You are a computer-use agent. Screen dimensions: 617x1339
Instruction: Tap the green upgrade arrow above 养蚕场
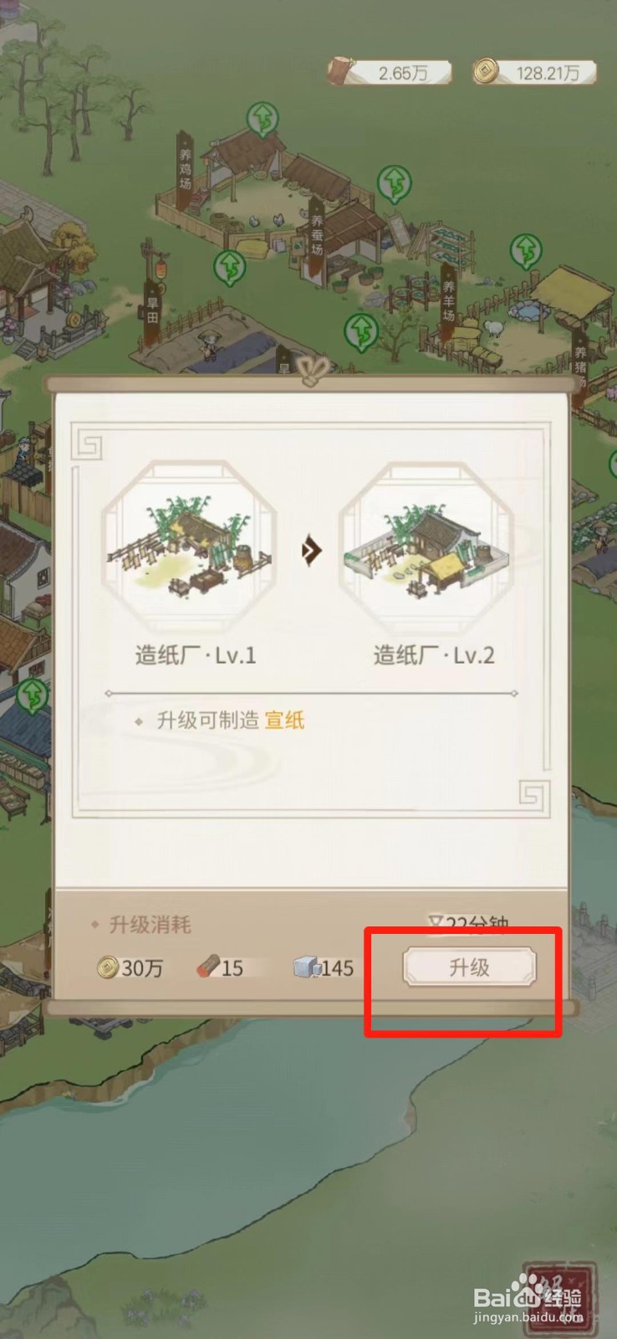394,183
